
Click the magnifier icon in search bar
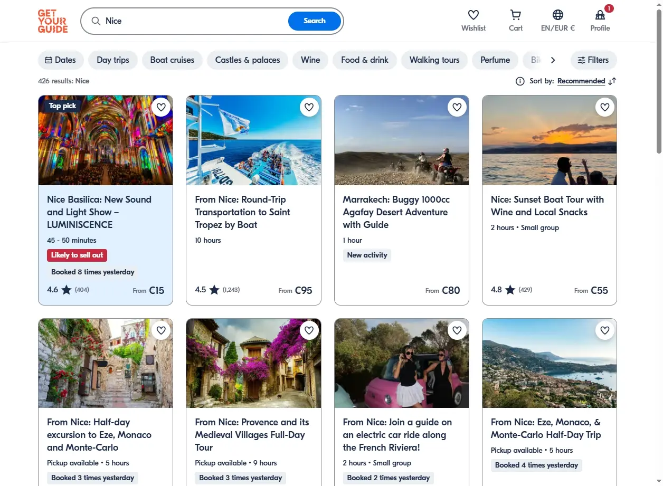pyautogui.click(x=96, y=21)
